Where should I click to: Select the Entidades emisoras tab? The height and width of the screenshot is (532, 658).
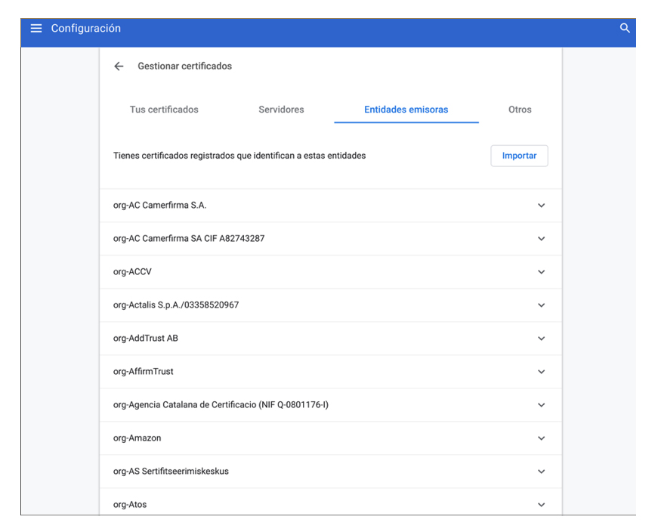tap(406, 110)
